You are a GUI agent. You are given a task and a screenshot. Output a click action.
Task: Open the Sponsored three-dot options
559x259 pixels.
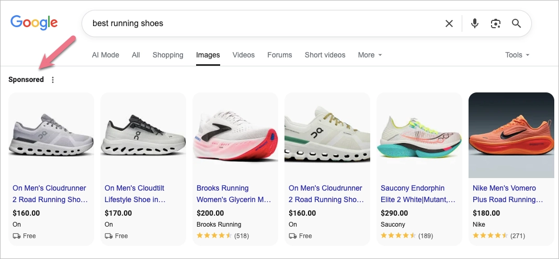tap(52, 80)
